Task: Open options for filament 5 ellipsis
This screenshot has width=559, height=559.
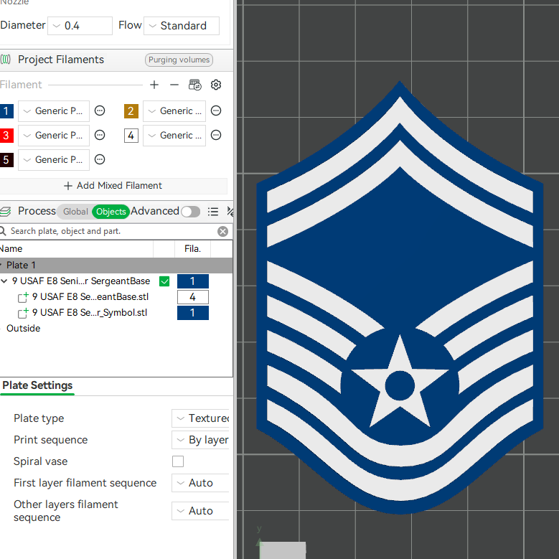Action: 100,159
